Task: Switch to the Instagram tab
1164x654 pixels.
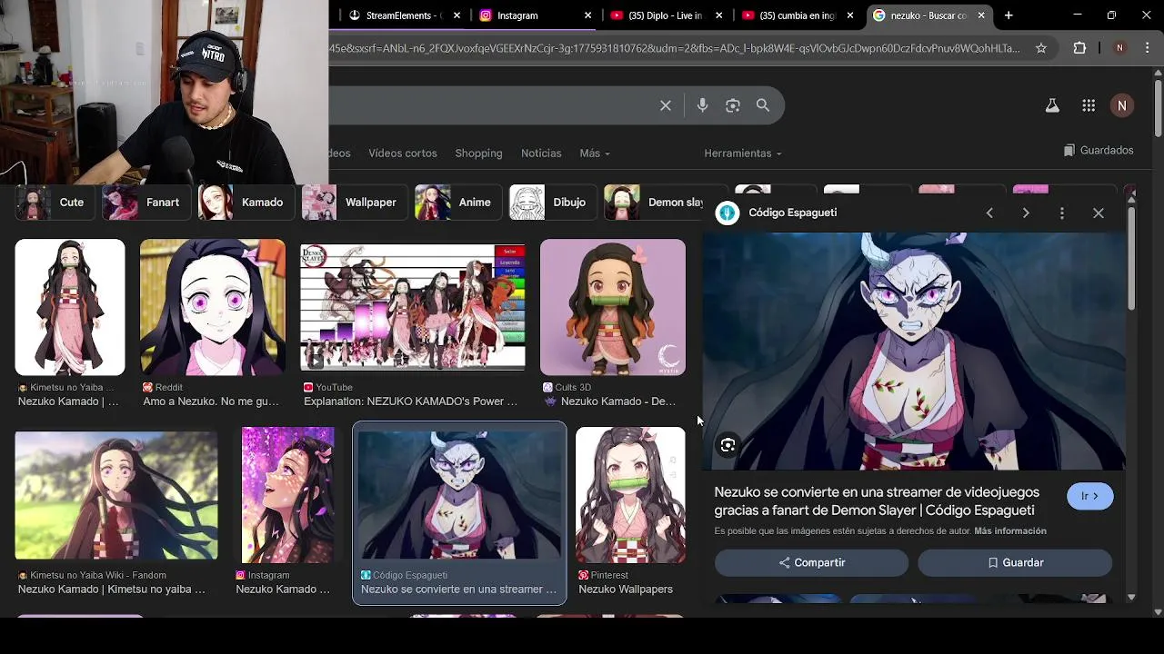Action: coord(537,15)
